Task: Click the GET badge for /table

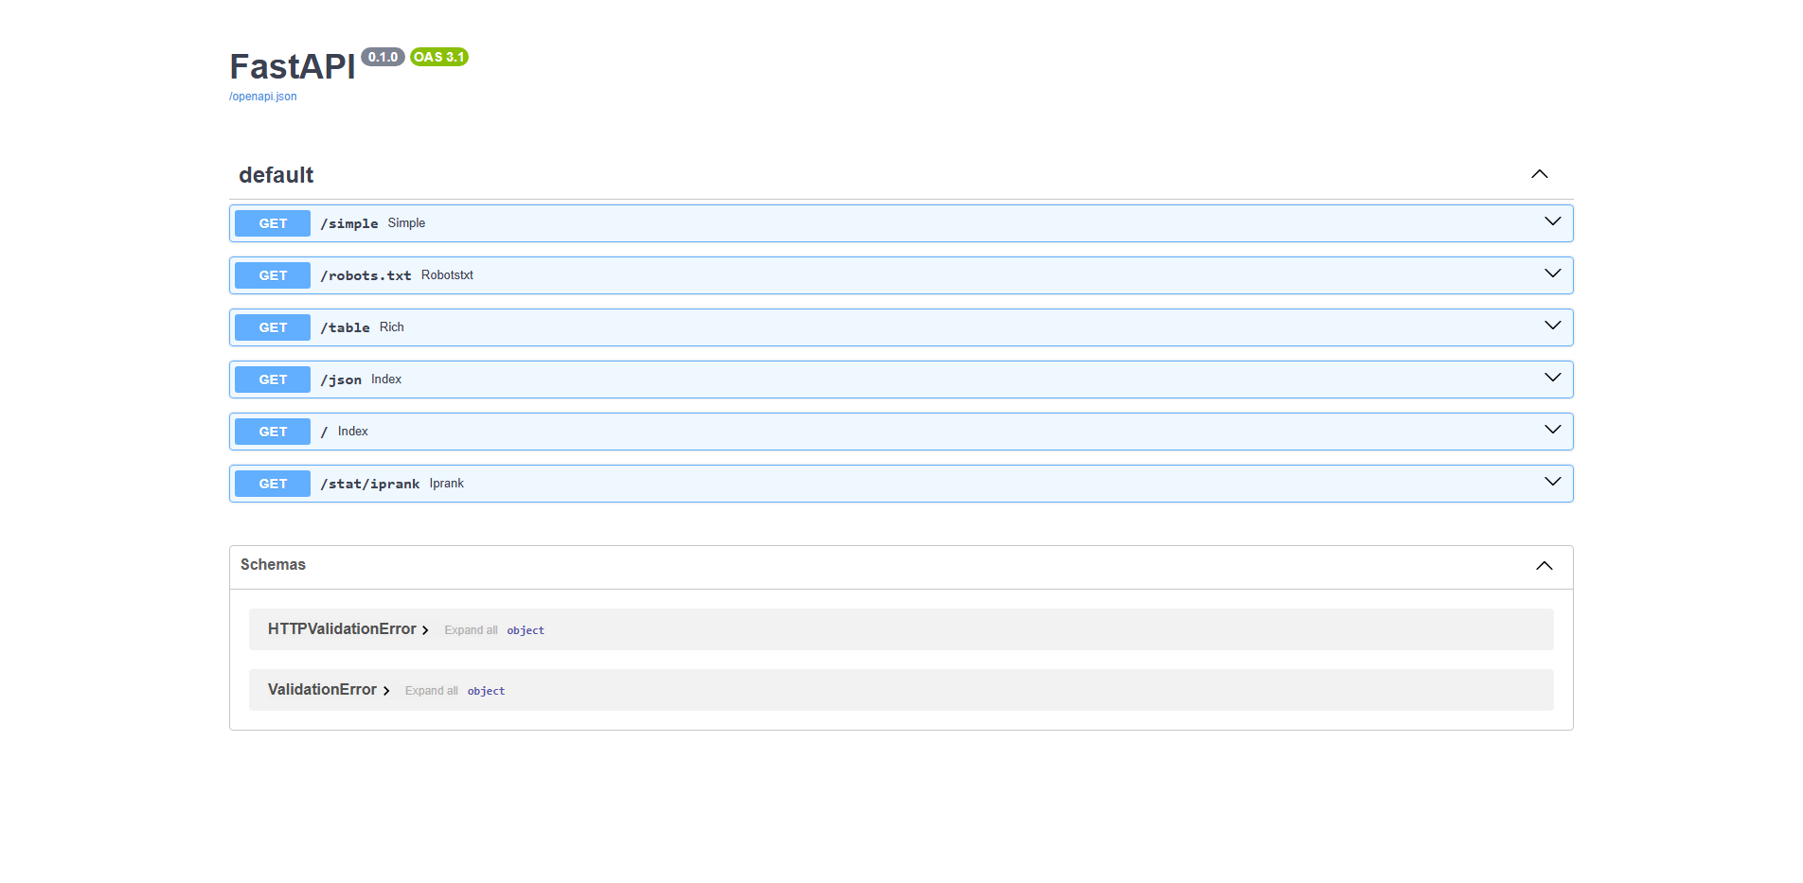Action: tap(272, 327)
